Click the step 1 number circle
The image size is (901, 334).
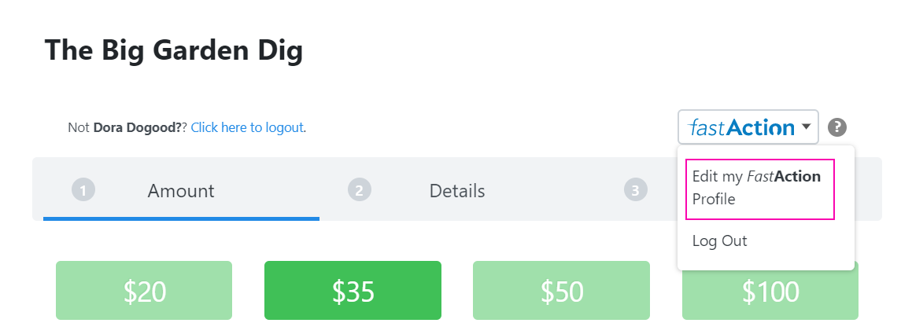pyautogui.click(x=83, y=190)
